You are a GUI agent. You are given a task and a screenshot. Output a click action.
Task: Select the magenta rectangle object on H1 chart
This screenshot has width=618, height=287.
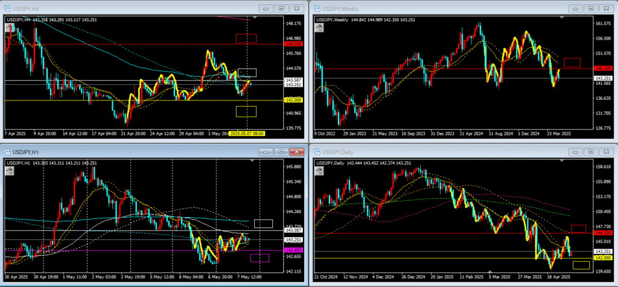click(260, 258)
